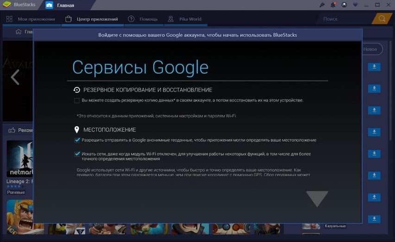Click the Поиск search field
Image resolution: width=395 pixels, height=242 pixels.
345,19
